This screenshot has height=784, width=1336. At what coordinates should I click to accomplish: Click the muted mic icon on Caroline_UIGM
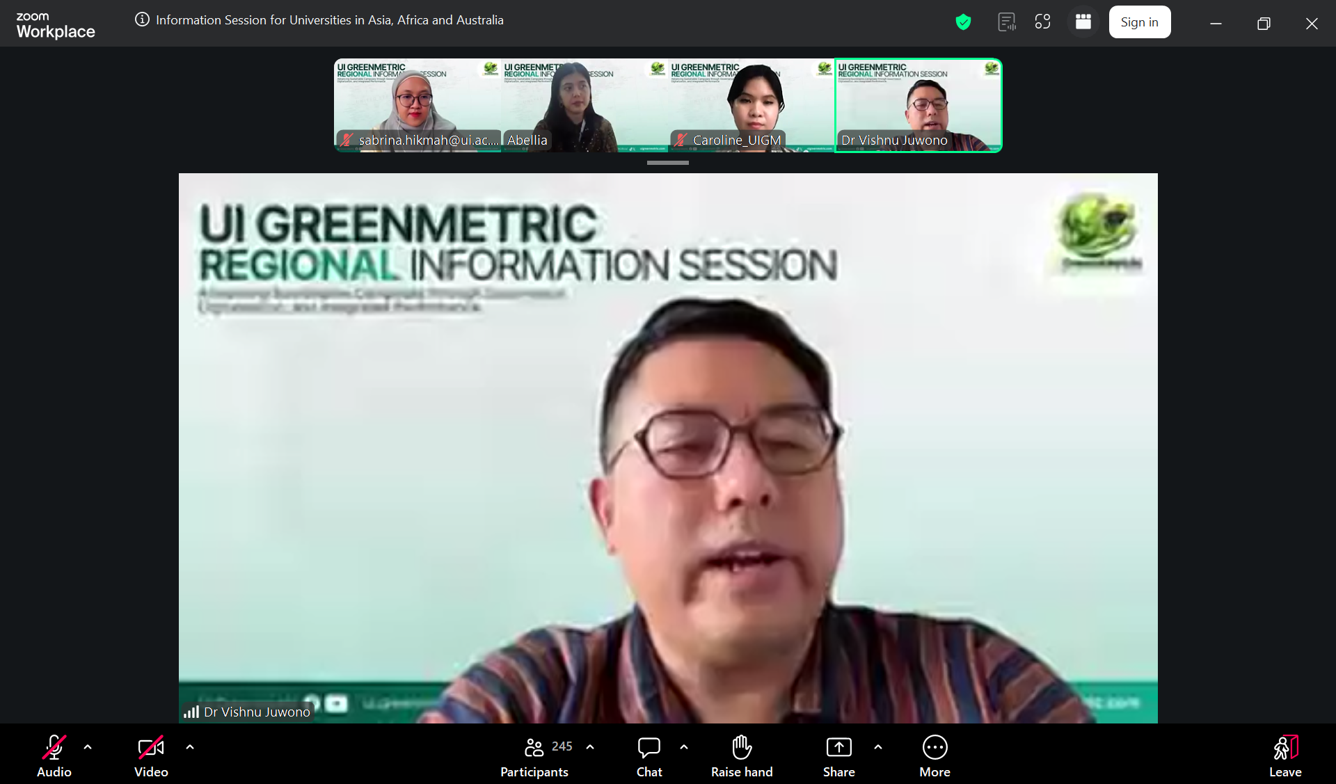(x=681, y=140)
